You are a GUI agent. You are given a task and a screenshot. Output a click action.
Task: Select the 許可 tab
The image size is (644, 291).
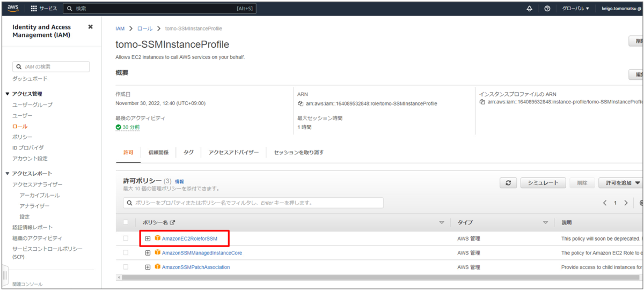128,152
